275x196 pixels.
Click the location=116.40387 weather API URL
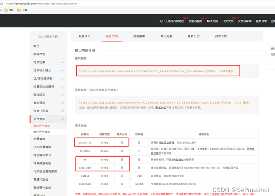tap(155, 103)
